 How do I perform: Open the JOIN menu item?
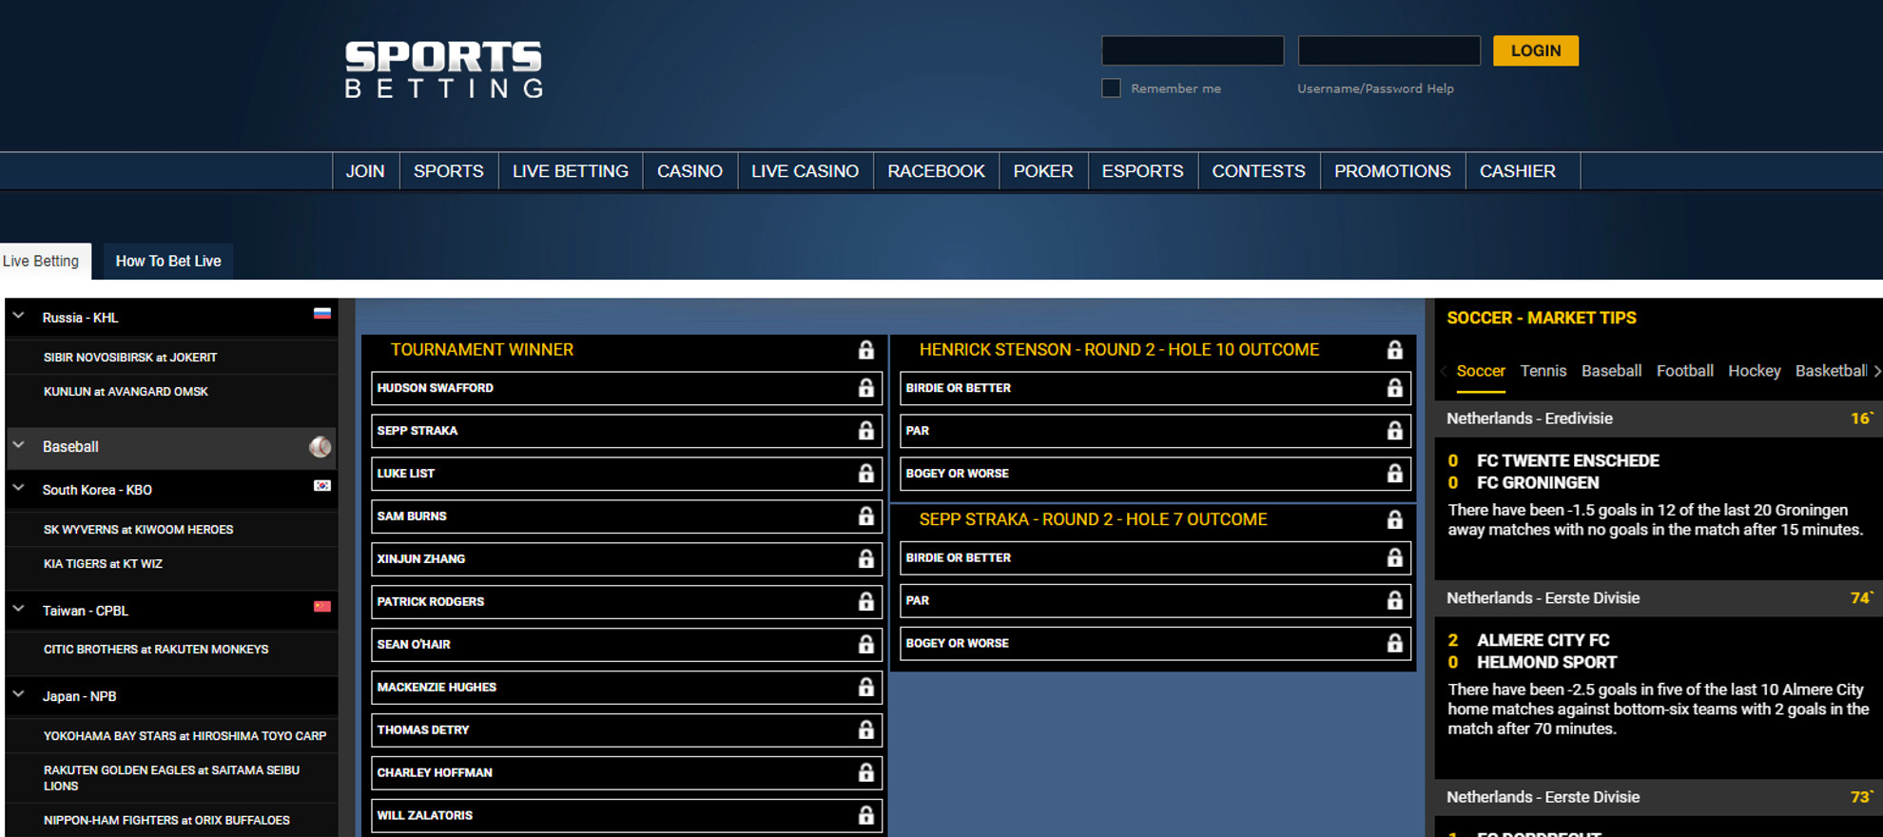pos(365,171)
